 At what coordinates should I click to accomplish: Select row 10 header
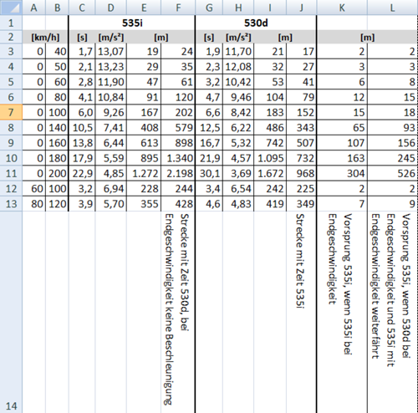tap(11, 158)
